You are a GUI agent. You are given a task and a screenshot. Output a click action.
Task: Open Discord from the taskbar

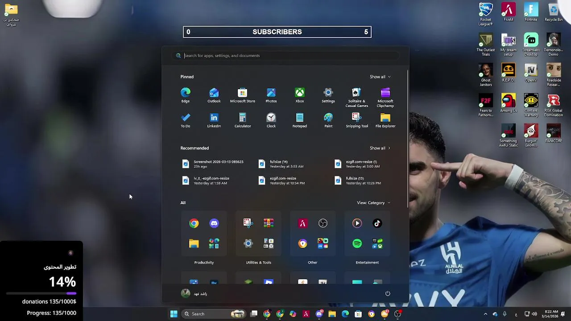point(319,314)
